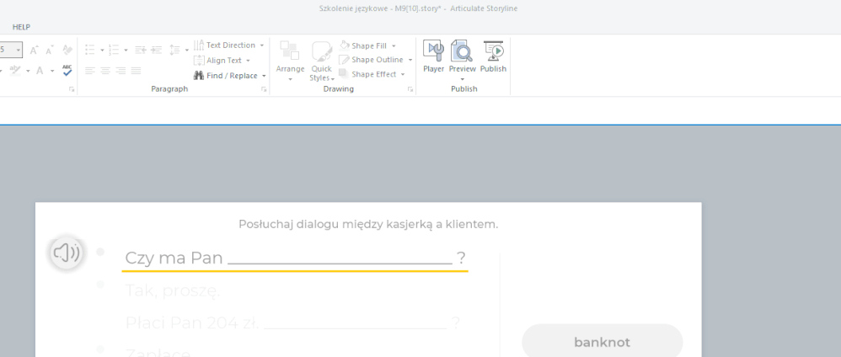841x357 pixels.
Task: Click the faded line 'Płaci Pan 204 zł.'
Action: pyautogui.click(x=192, y=322)
